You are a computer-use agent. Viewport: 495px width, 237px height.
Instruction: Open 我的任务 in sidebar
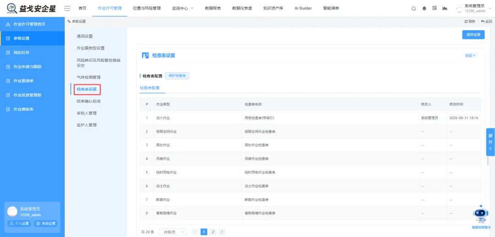[x=32, y=53]
